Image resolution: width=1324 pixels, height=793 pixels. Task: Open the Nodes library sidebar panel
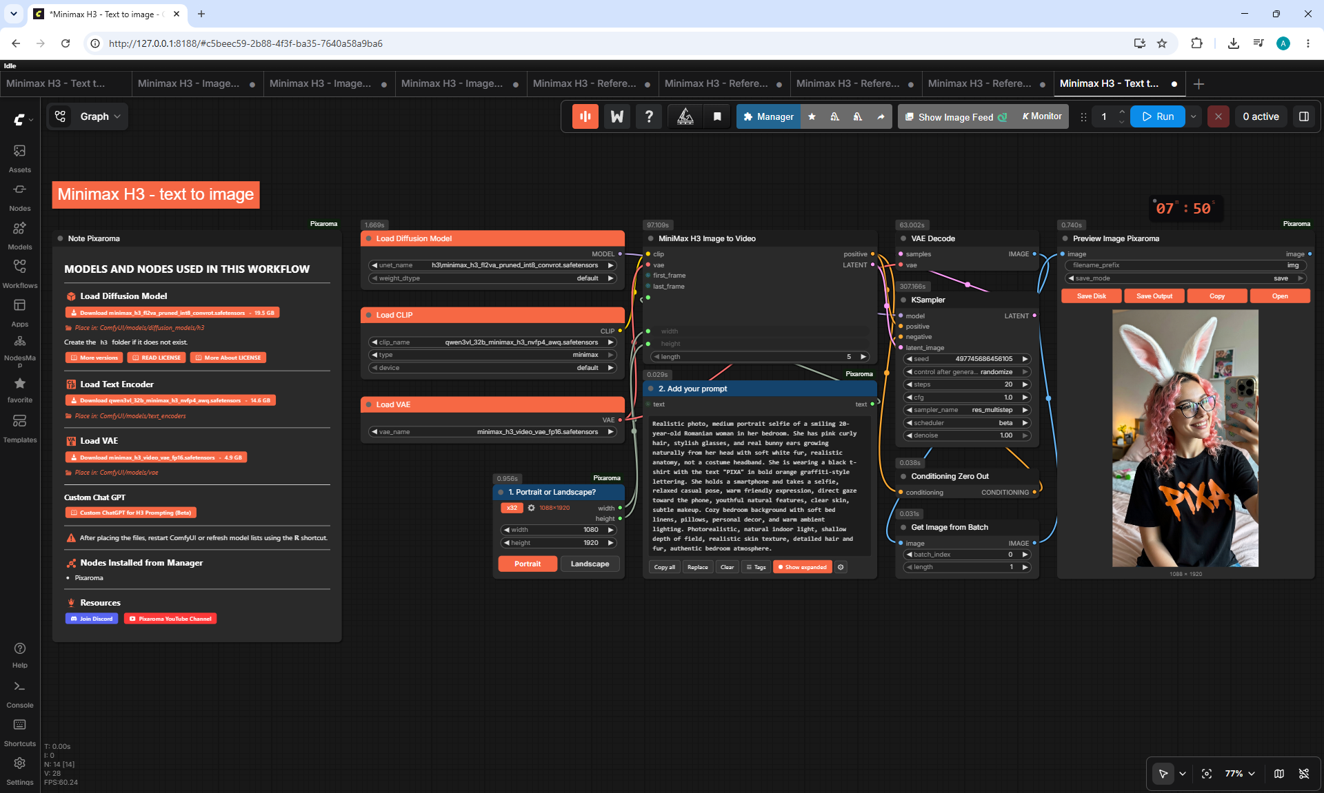click(19, 196)
